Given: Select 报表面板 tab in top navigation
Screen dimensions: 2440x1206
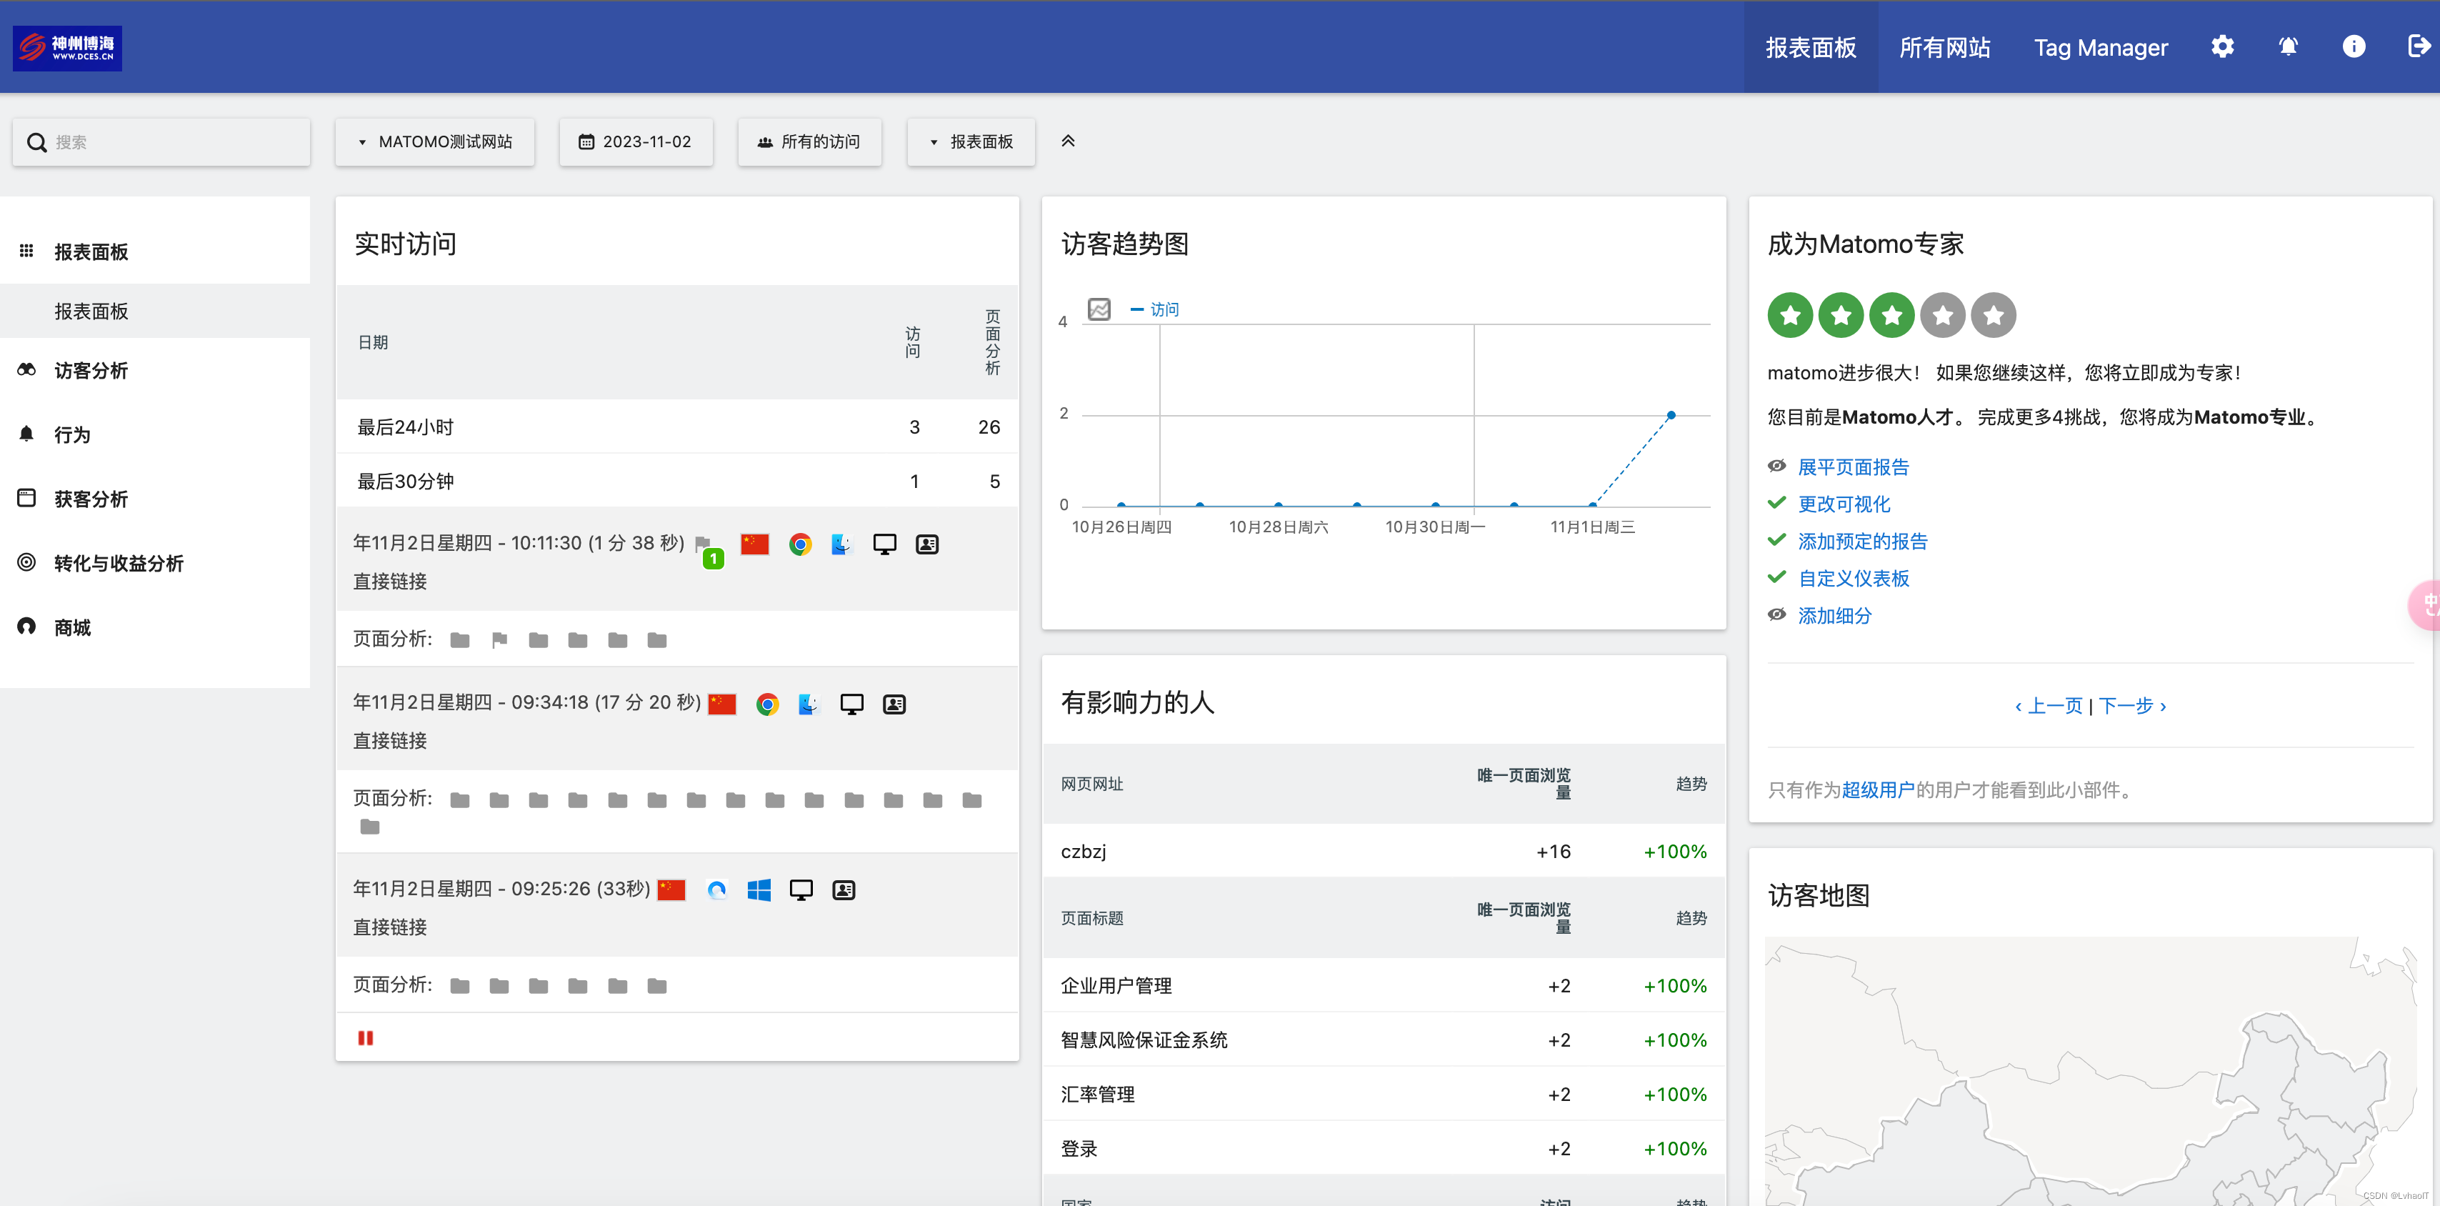Looking at the screenshot, I should point(1810,47).
